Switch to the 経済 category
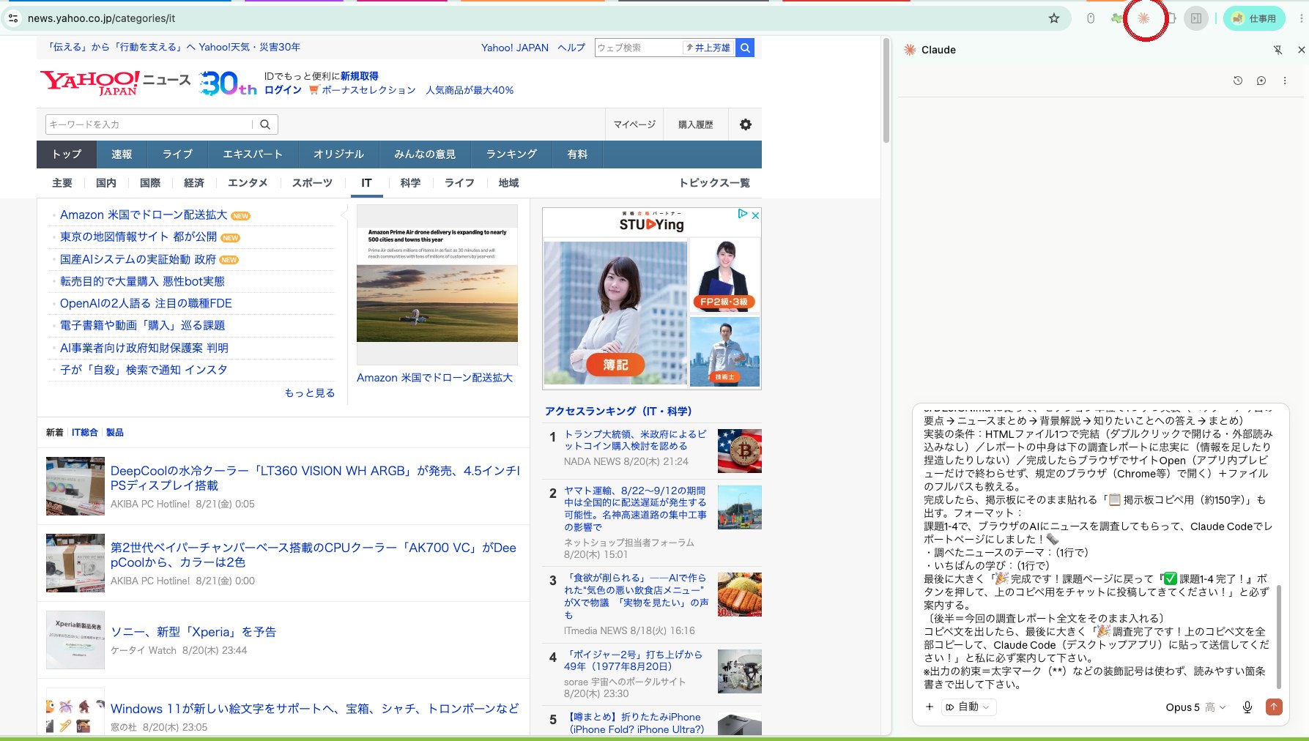The image size is (1309, 741). point(194,183)
